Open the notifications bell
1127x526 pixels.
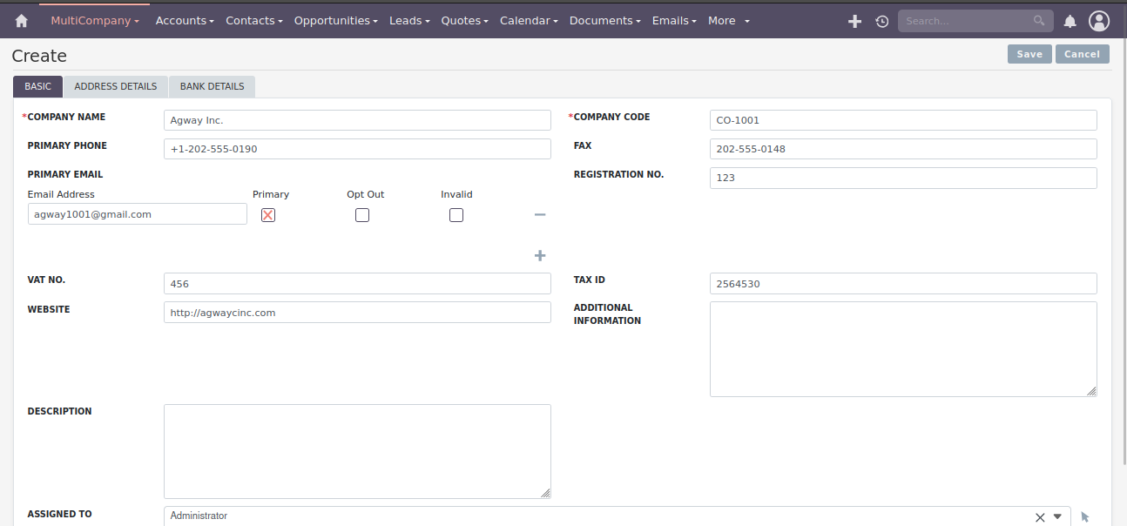point(1070,21)
